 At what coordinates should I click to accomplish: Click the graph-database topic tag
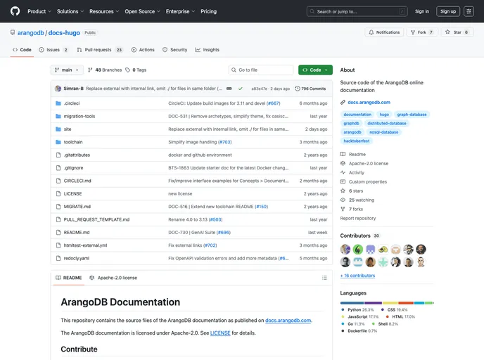tap(412, 115)
